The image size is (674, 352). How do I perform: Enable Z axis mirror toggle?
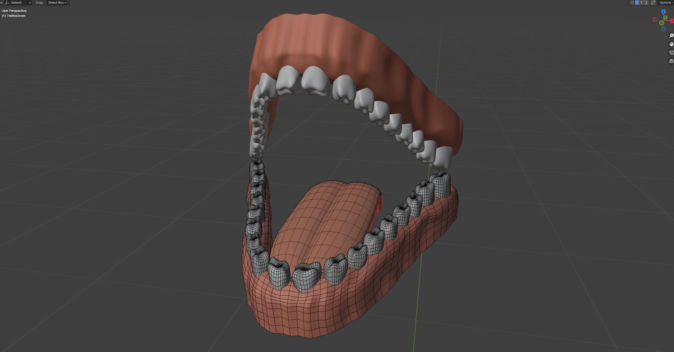(x=646, y=3)
